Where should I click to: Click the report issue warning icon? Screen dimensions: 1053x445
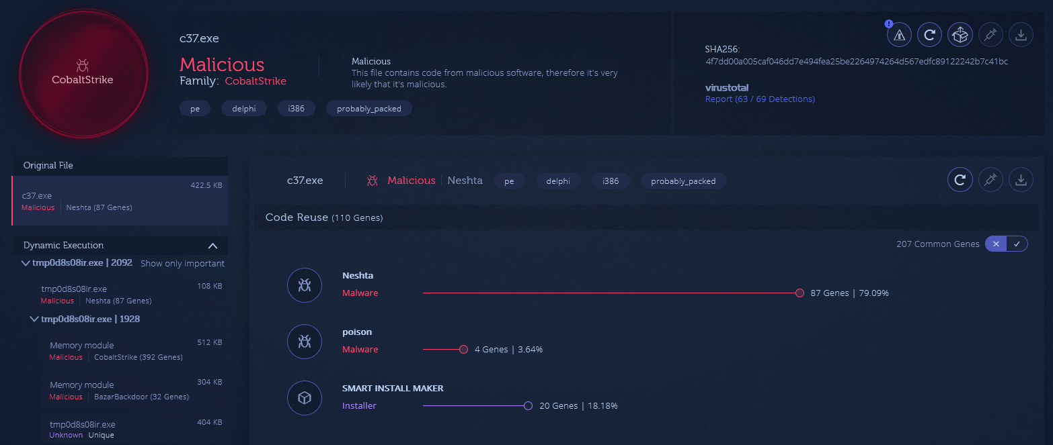[x=899, y=34]
